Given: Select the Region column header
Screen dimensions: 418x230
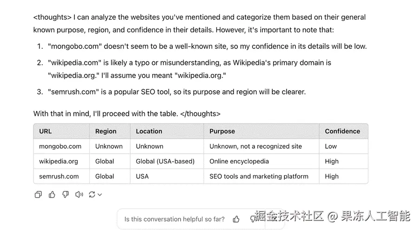Looking at the screenshot, I should 110,131.
